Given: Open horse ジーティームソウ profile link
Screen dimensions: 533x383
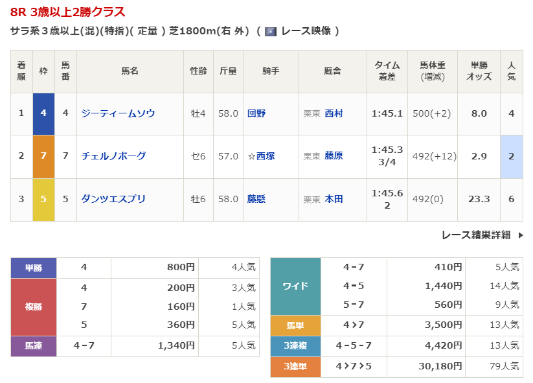Looking at the screenshot, I should coord(118,113).
